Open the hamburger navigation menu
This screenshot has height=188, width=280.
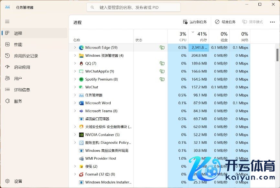click(x=7, y=22)
